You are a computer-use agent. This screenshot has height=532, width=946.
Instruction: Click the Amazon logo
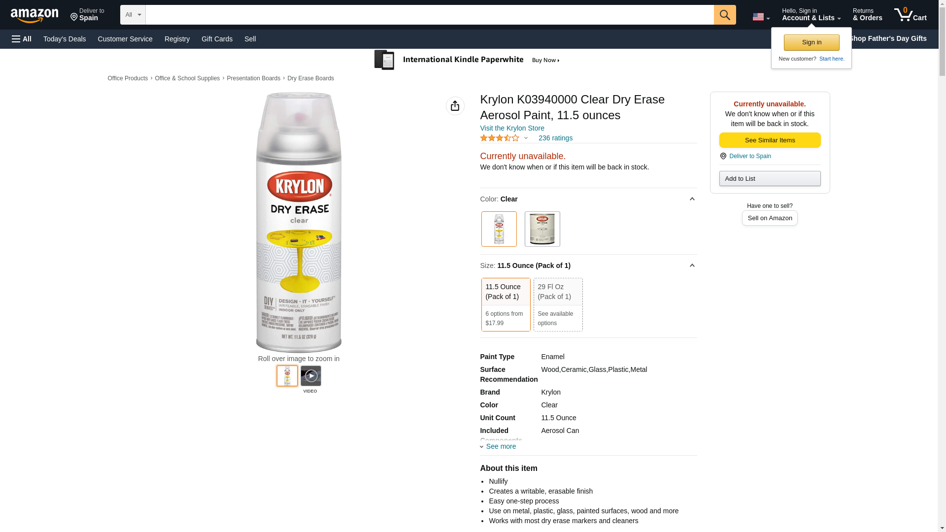pyautogui.click(x=34, y=16)
